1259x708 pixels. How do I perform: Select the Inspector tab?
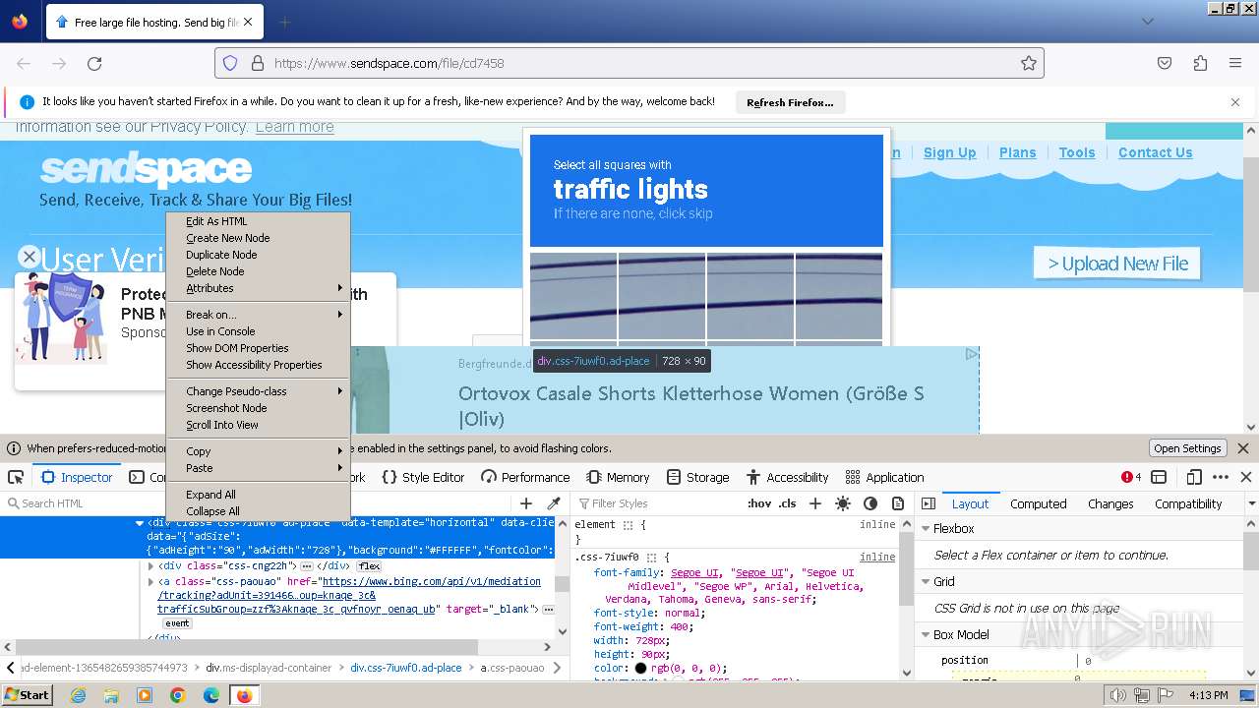[x=77, y=477]
